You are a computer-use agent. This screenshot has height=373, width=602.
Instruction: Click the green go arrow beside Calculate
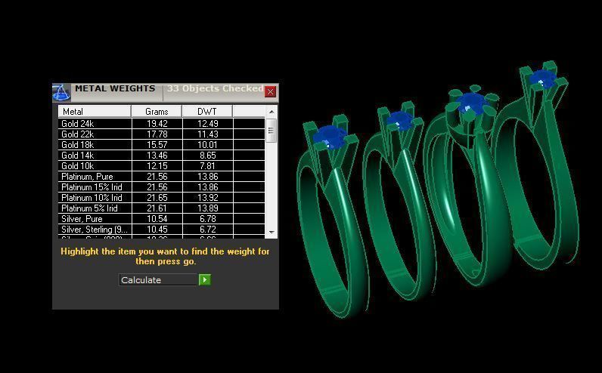point(205,280)
